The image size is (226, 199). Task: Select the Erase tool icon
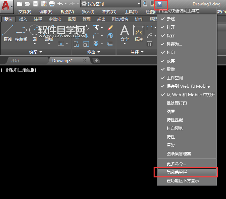[x=110, y=28]
